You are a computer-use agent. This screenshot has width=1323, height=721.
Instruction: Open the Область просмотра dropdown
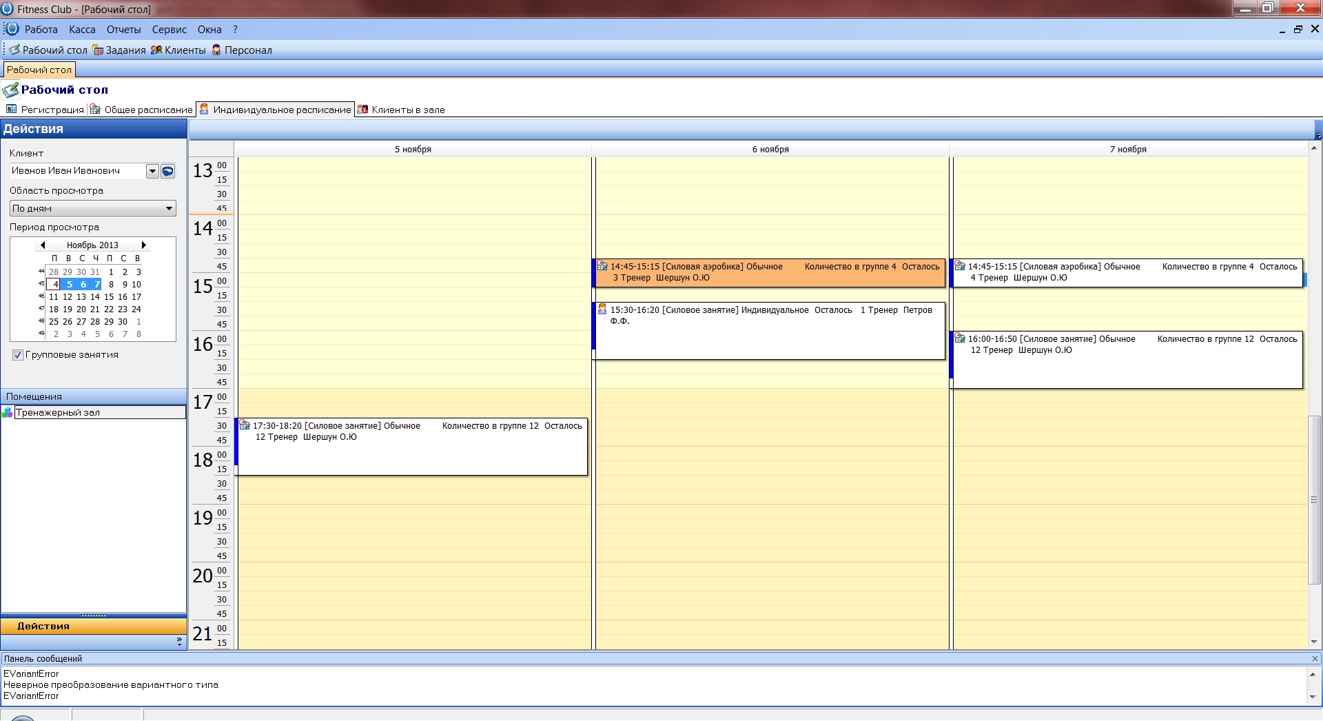coord(168,208)
